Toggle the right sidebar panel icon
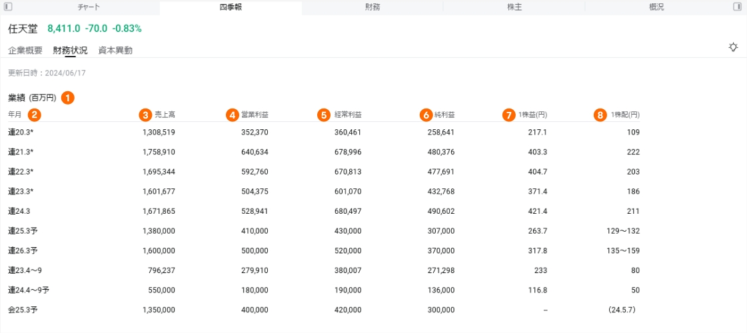The height and width of the screenshot is (333, 747). tap(738, 7)
